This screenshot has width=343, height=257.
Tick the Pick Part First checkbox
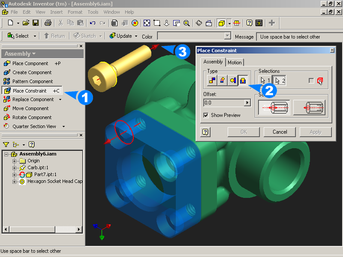(311, 81)
